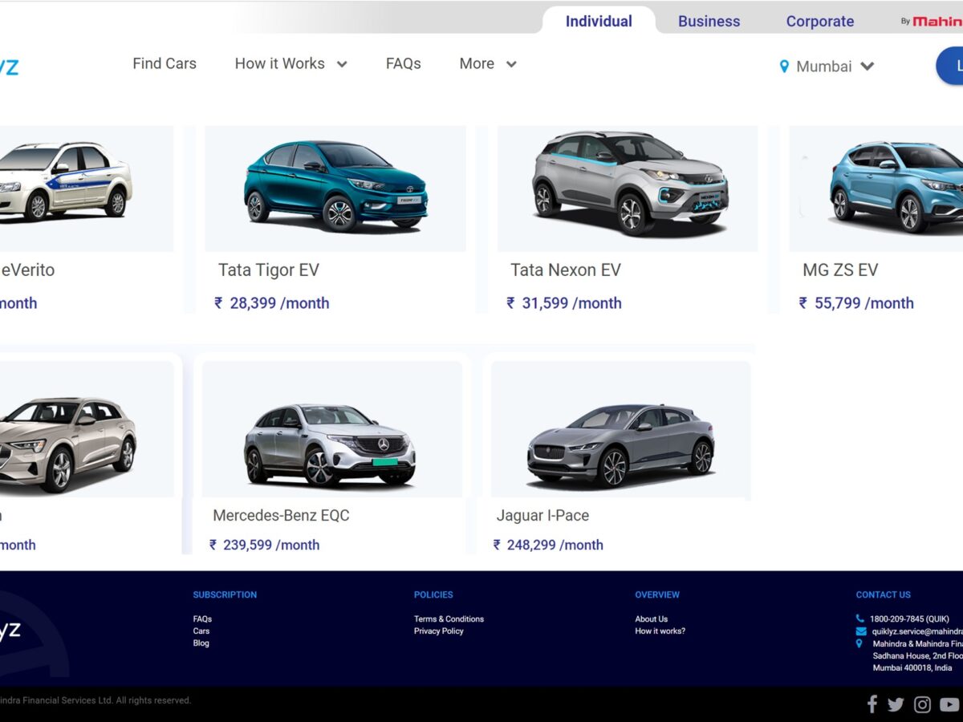The height and width of the screenshot is (722, 963).
Task: Open the Facebook social icon in footer
Action: [x=872, y=704]
